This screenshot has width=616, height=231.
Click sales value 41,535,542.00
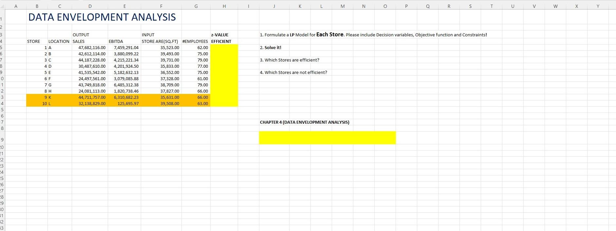click(x=92, y=72)
